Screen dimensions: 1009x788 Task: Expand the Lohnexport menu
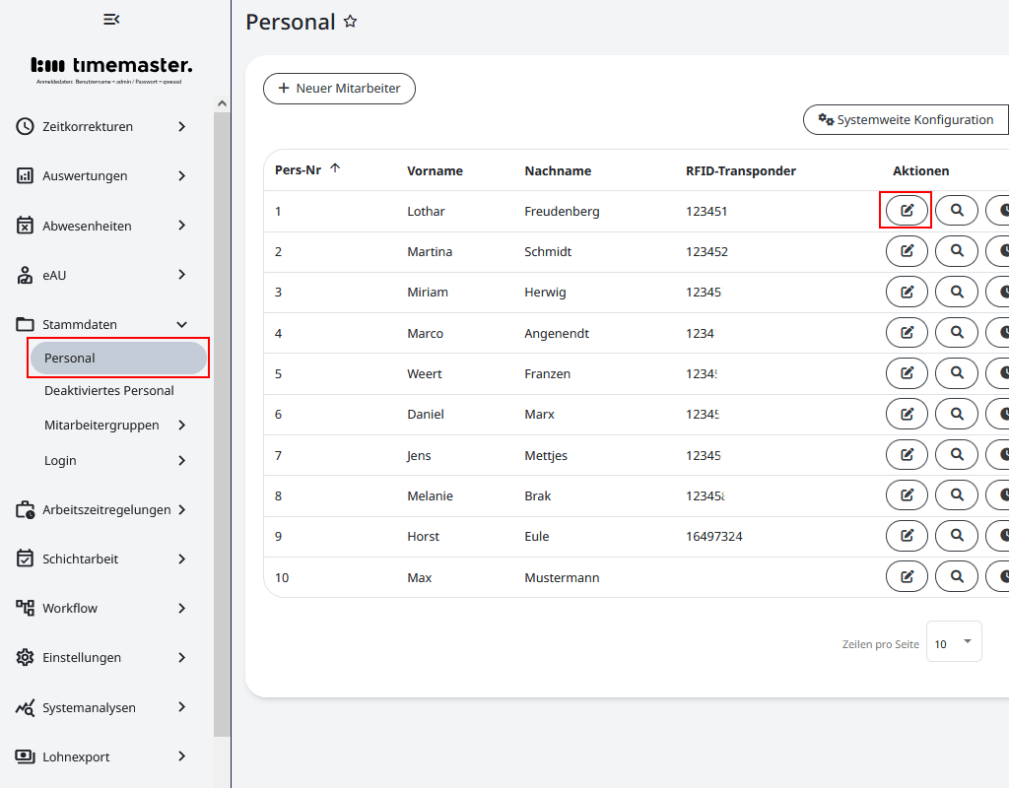coord(181,756)
